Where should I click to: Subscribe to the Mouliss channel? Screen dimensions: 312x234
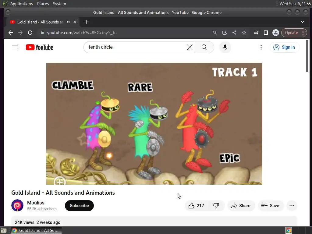(79, 206)
